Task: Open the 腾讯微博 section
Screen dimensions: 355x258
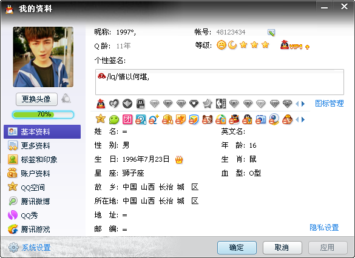Action: click(x=42, y=201)
